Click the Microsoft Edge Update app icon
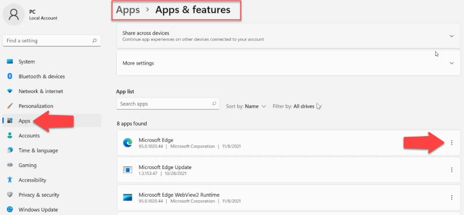Screen dimensions: 464x215 point(128,170)
